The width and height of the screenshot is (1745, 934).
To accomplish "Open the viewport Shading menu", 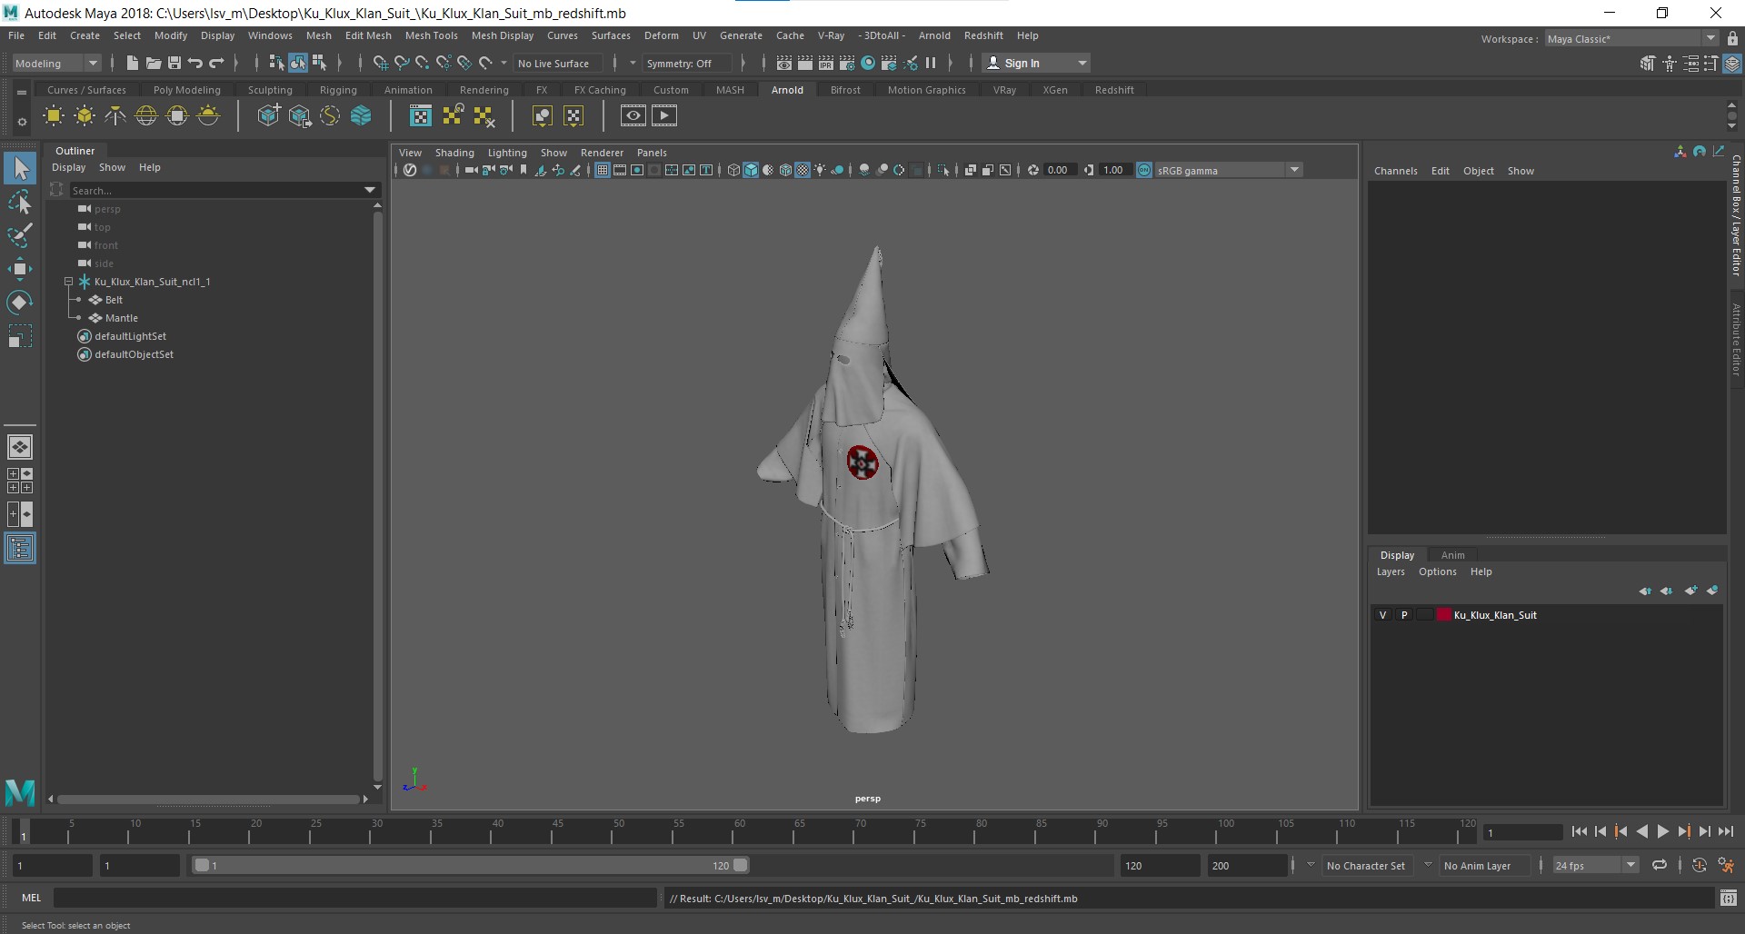I will (x=454, y=153).
